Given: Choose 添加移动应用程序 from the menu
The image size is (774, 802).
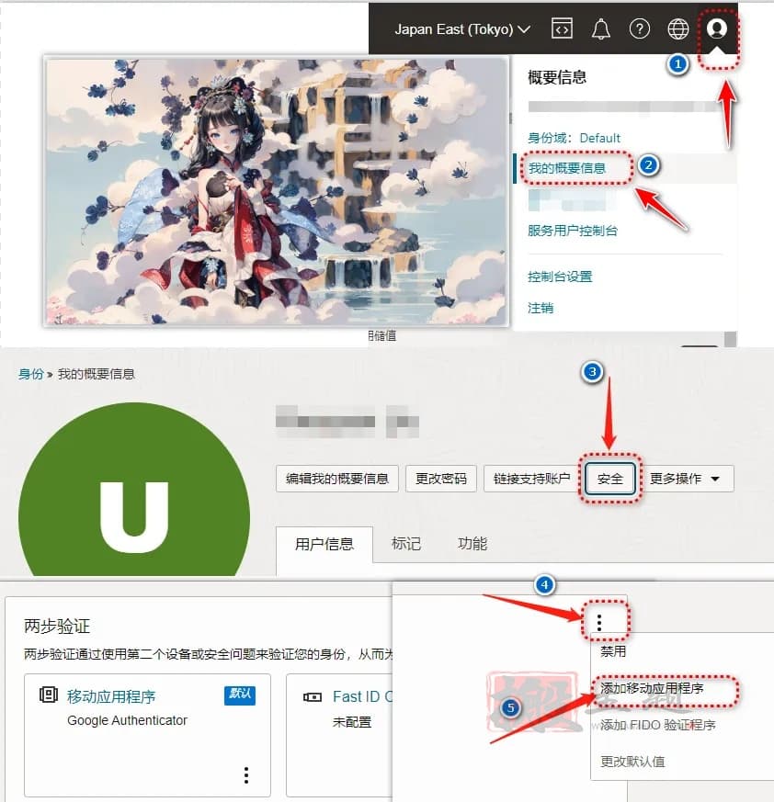Looking at the screenshot, I should coord(652,688).
